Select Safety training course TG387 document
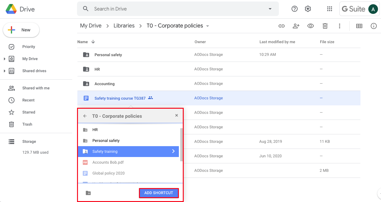The width and height of the screenshot is (381, 202). (x=219, y=98)
